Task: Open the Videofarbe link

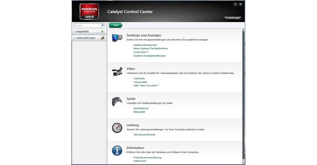Action: click(x=139, y=78)
